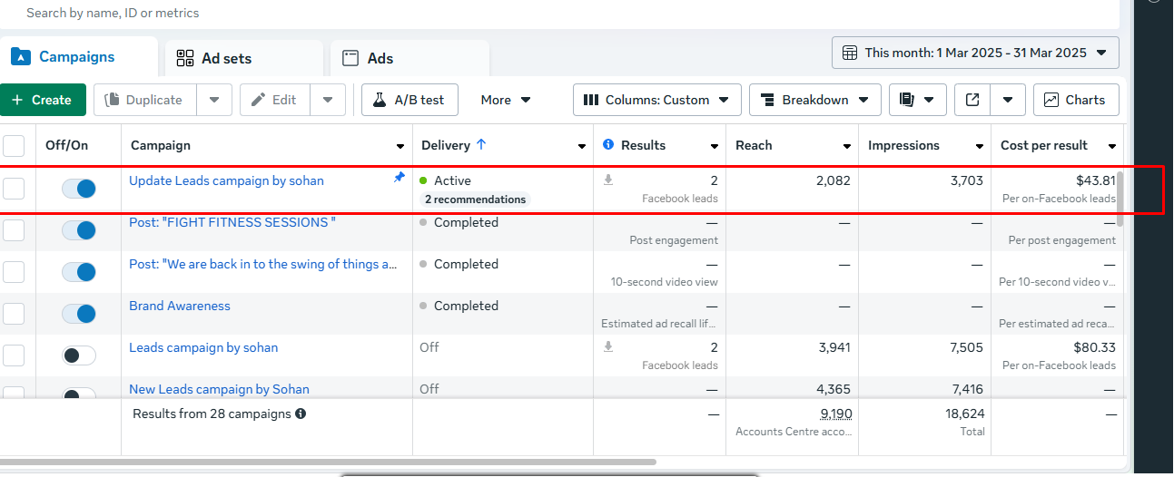Open Charts view
This screenshot has width=1174, height=477.
[x=1075, y=100]
